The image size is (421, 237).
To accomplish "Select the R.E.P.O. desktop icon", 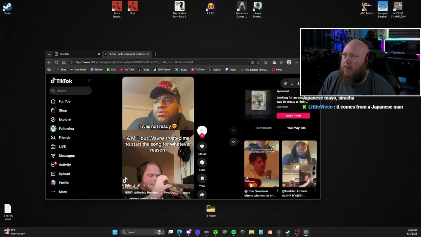I will pyautogui.click(x=211, y=8).
